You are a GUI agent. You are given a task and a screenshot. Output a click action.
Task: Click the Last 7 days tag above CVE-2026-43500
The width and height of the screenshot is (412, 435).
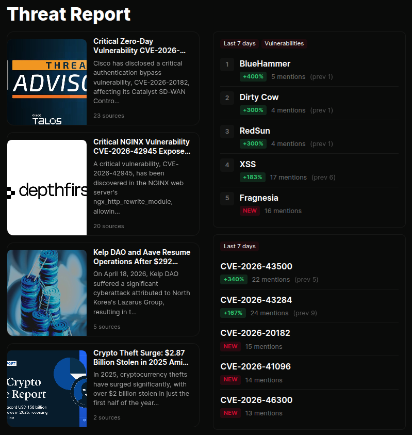point(240,246)
